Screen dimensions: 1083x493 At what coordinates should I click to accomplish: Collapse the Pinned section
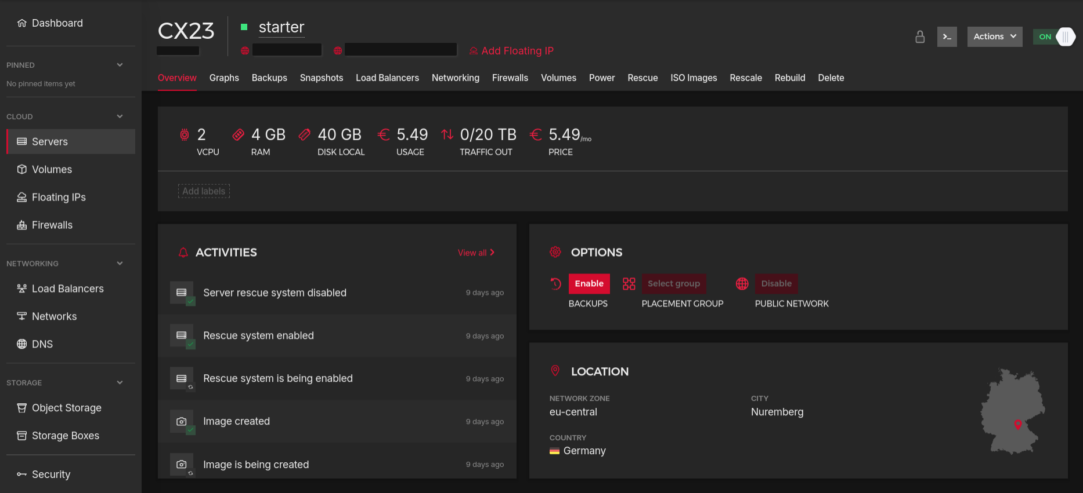coord(120,65)
